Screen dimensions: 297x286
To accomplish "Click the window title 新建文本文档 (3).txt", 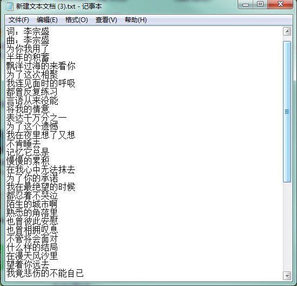I will tap(46, 6).
